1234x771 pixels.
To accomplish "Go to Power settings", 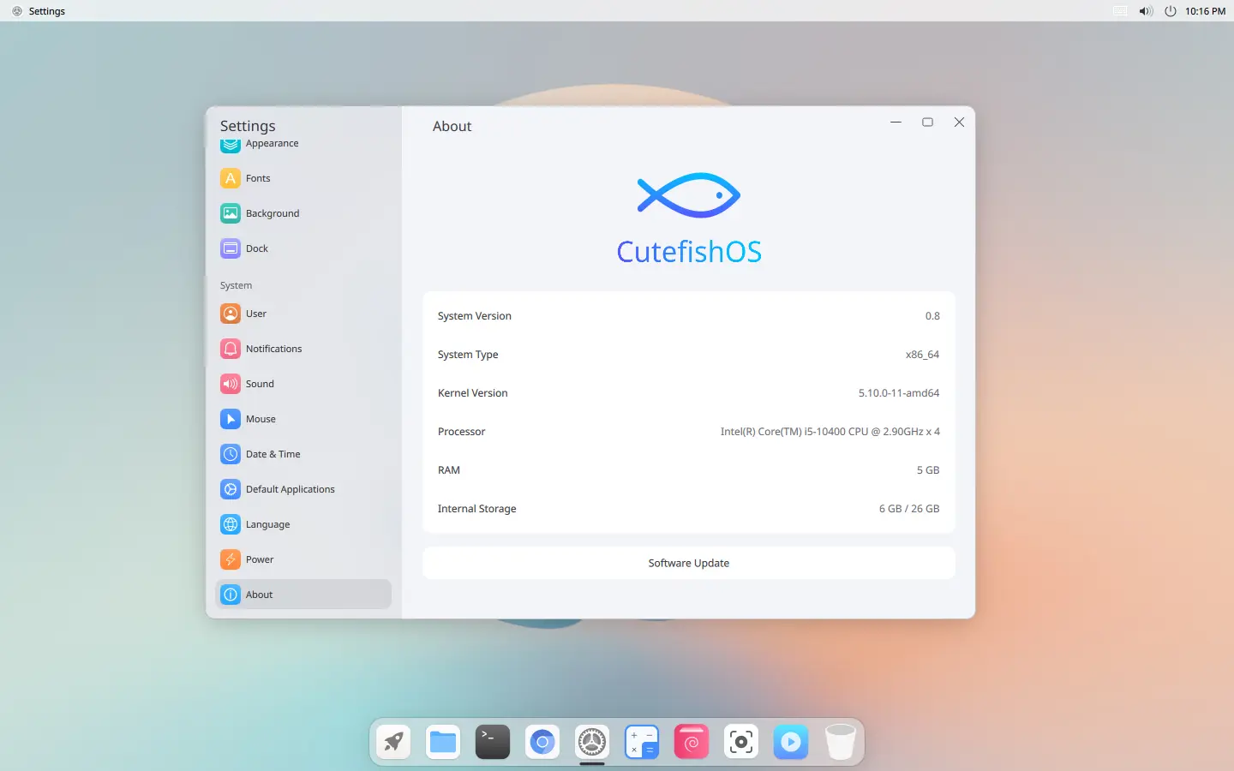I will point(260,559).
